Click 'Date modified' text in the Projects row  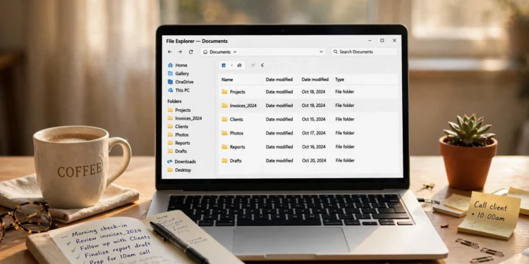point(279,92)
